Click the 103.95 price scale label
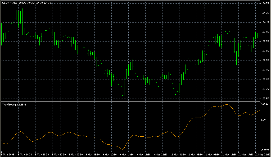 pos(265,32)
